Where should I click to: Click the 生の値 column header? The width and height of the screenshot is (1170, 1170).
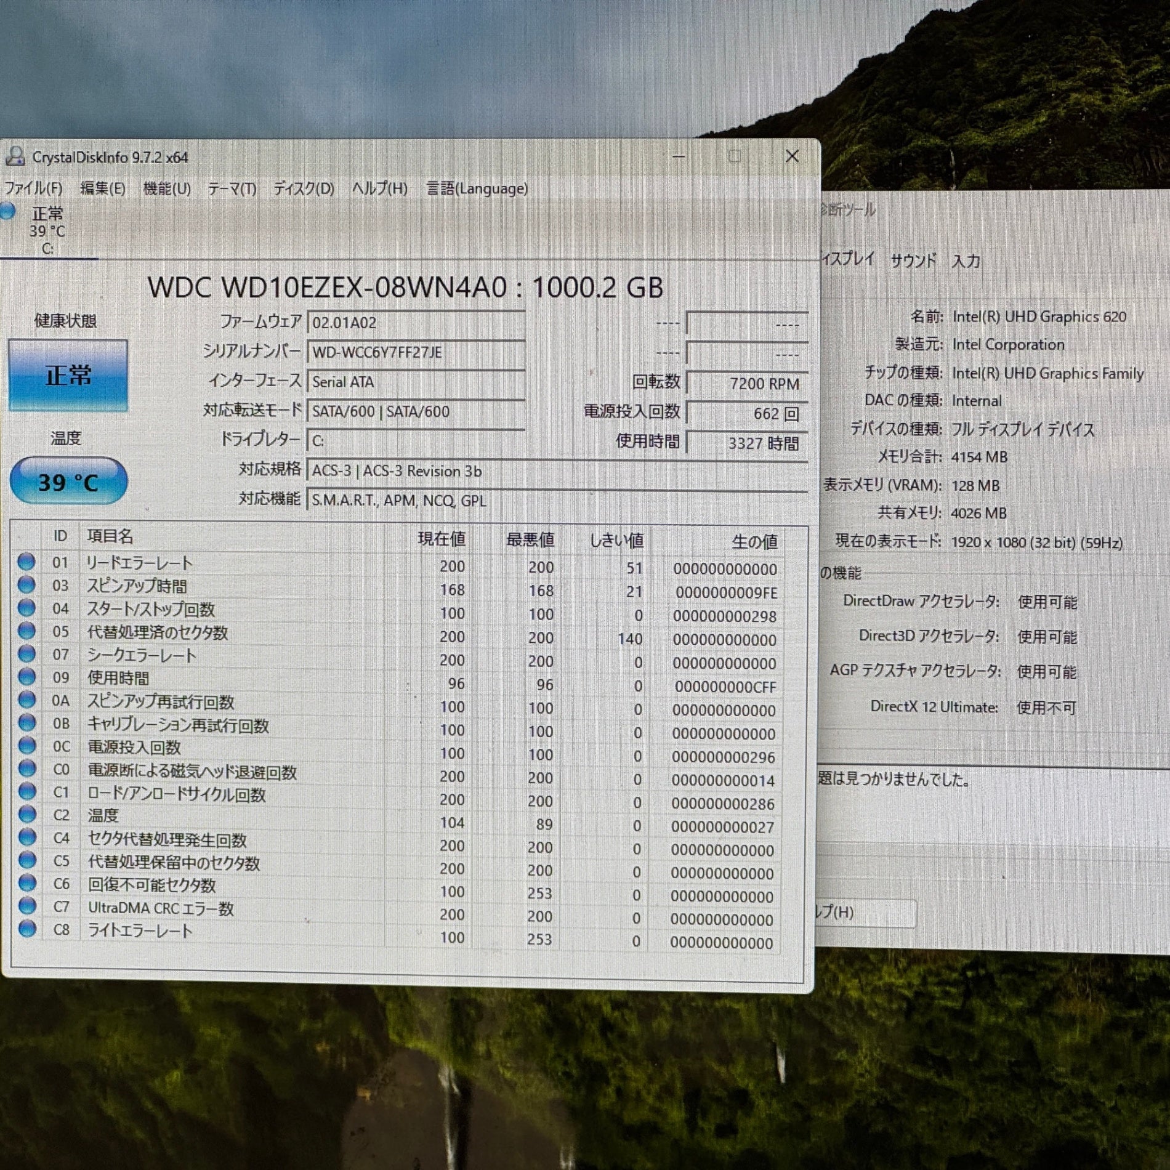(x=754, y=542)
